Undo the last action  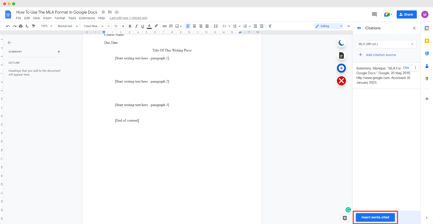coord(8,26)
